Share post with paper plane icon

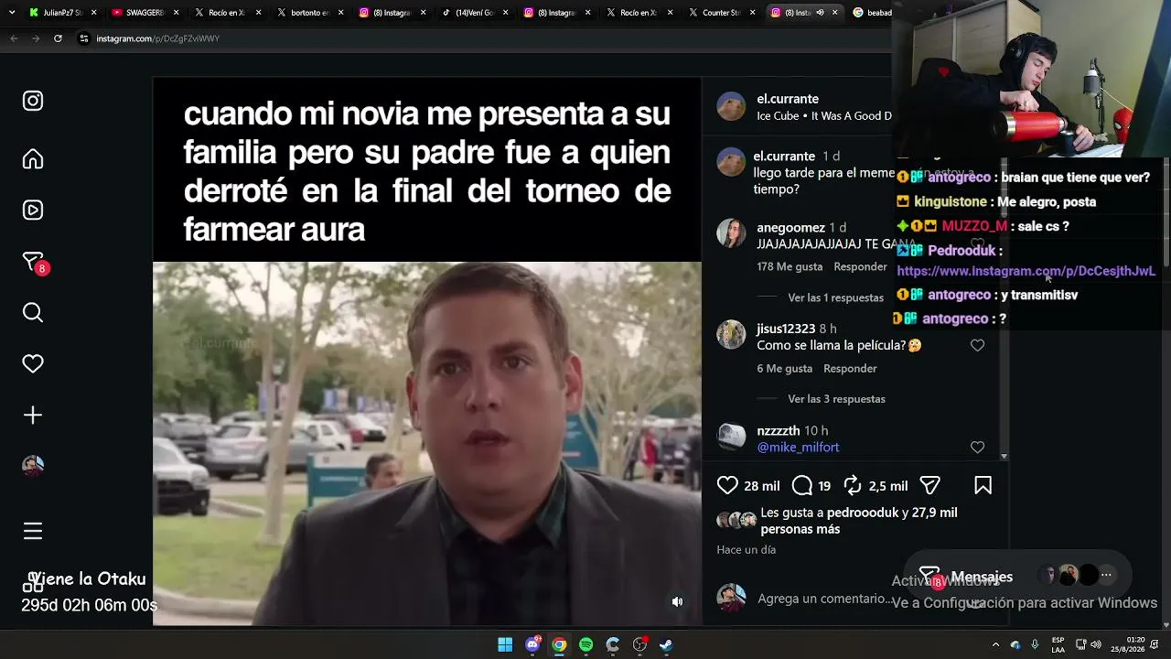coord(929,486)
